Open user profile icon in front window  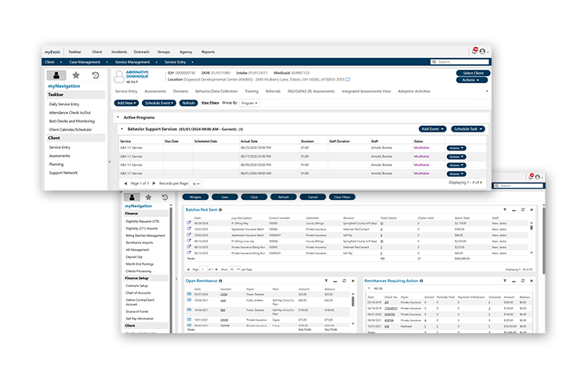pyautogui.click(x=483, y=52)
